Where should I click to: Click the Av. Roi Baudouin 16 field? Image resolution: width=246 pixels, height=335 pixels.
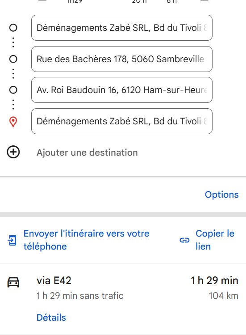(122, 90)
